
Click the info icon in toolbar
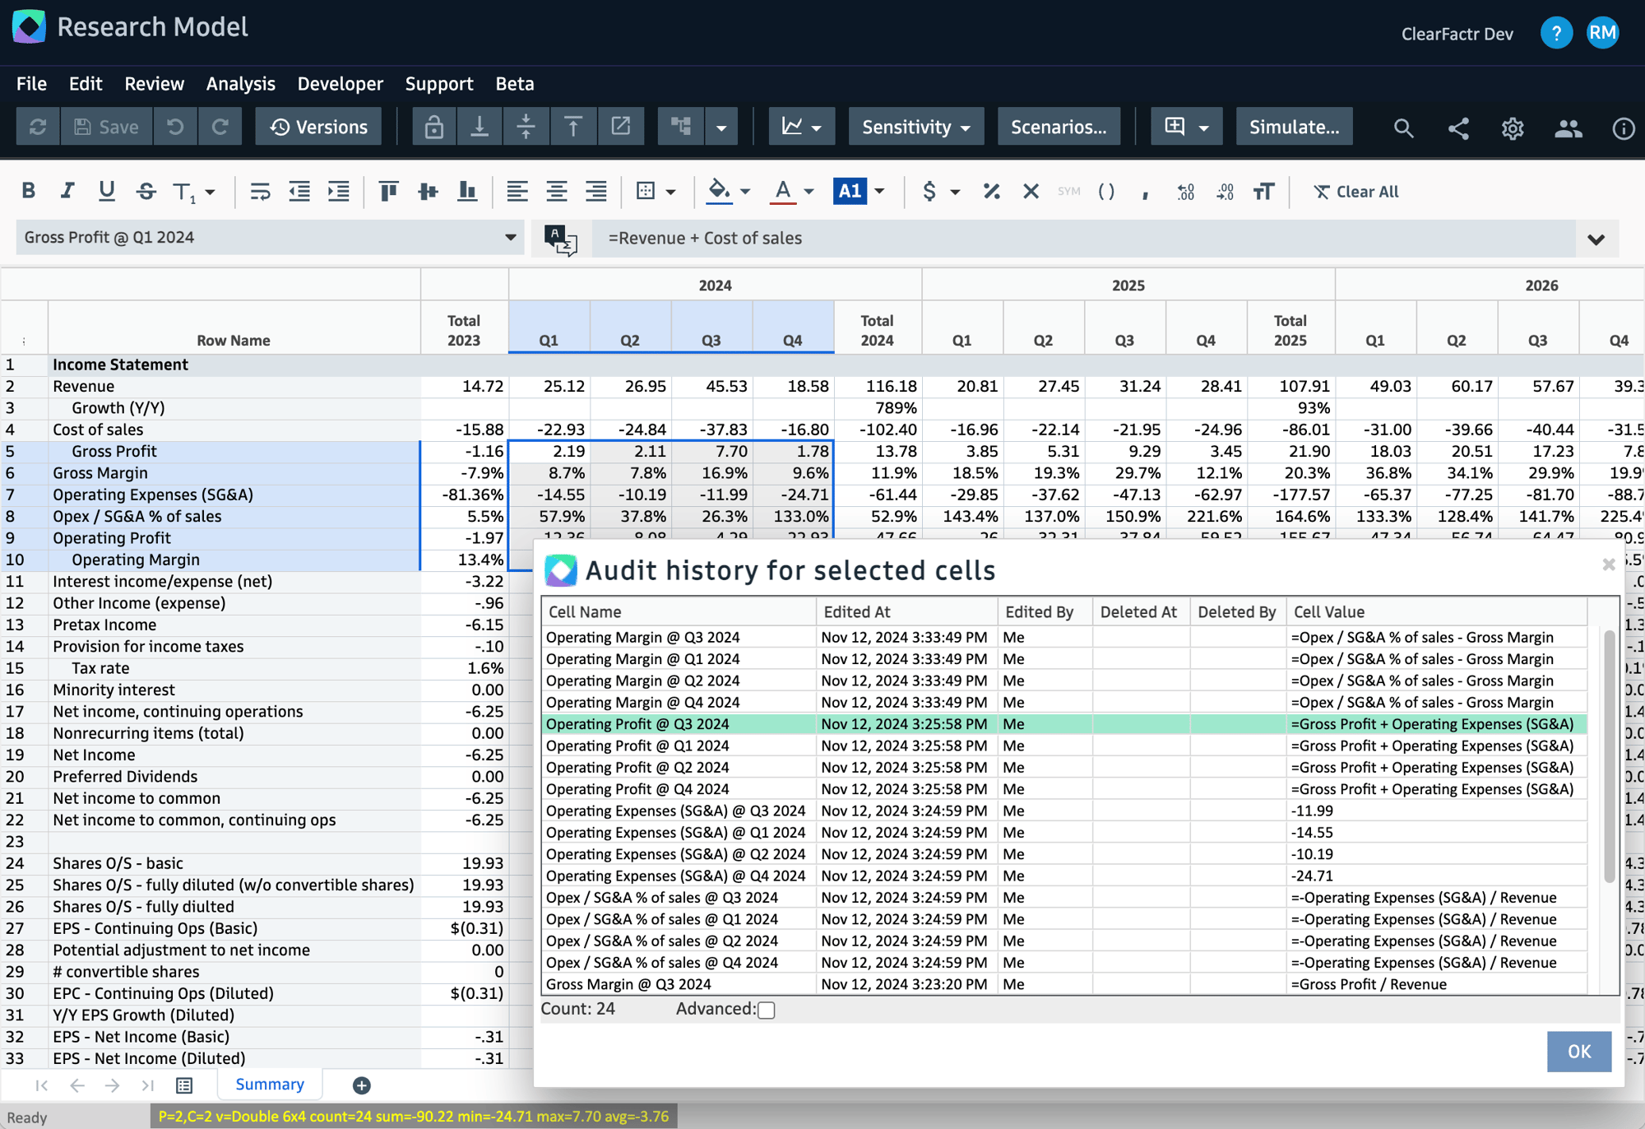1623,128
